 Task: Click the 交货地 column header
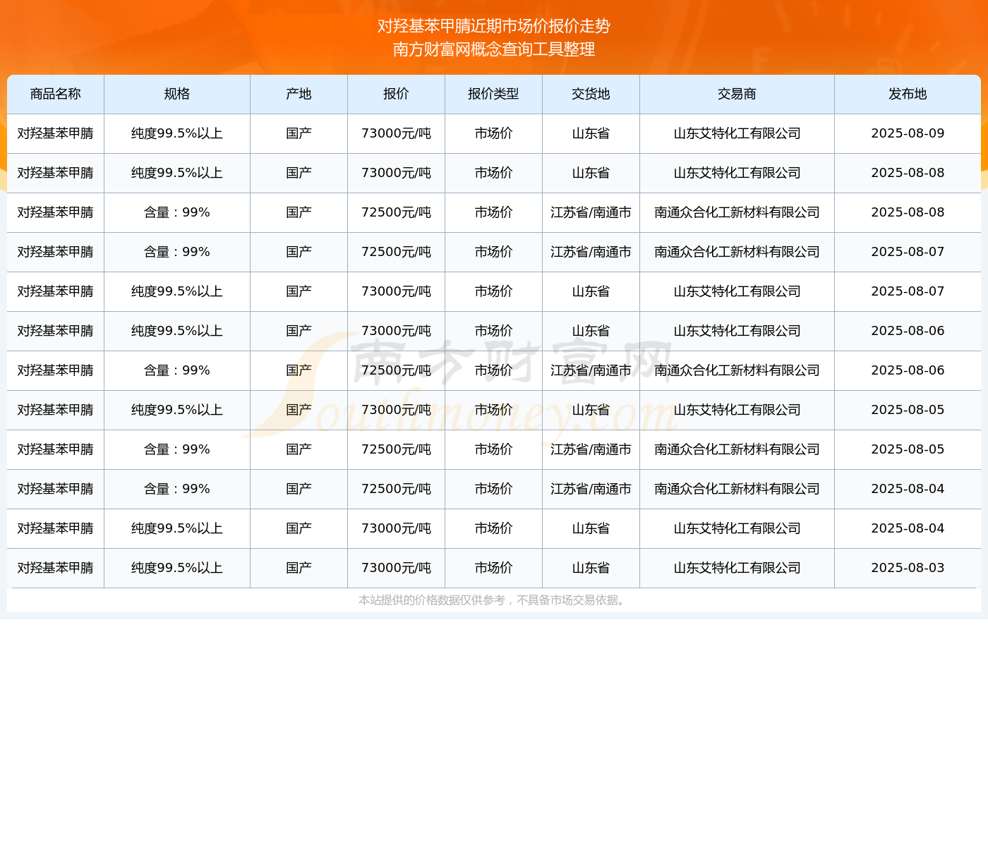tap(591, 94)
